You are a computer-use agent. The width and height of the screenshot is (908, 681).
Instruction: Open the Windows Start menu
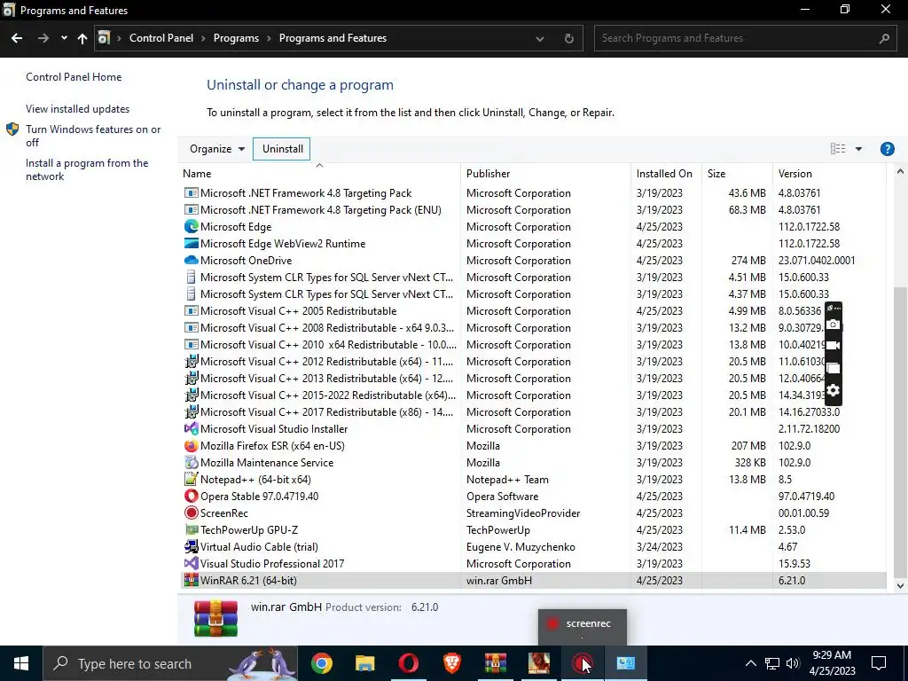(21, 663)
